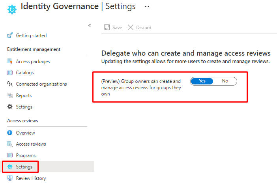Select Settings under Access reviews

pyautogui.click(x=24, y=167)
